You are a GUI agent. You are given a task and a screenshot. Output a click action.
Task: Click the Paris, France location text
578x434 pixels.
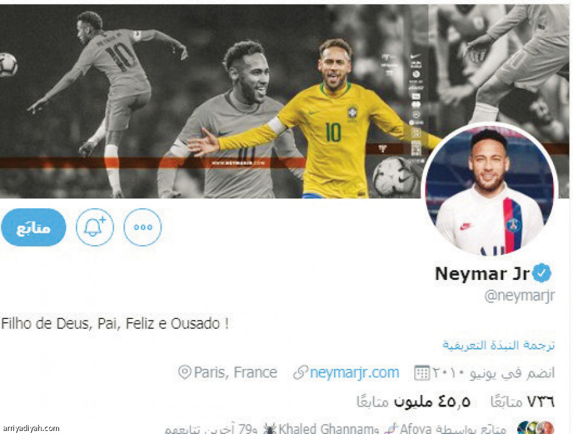click(235, 372)
